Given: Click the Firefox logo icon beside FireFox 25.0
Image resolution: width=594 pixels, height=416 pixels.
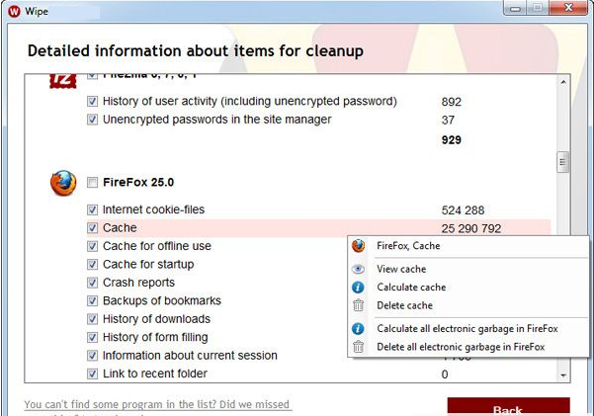Looking at the screenshot, I should coord(62,183).
